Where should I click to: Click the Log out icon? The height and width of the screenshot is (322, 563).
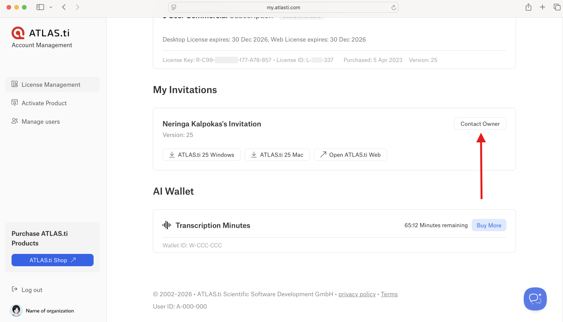pos(15,289)
